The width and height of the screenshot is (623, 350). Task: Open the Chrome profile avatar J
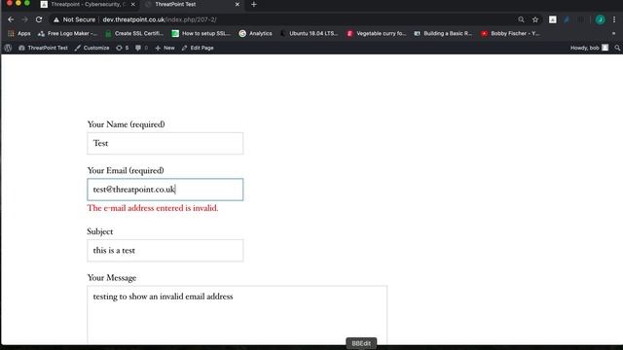pos(600,19)
